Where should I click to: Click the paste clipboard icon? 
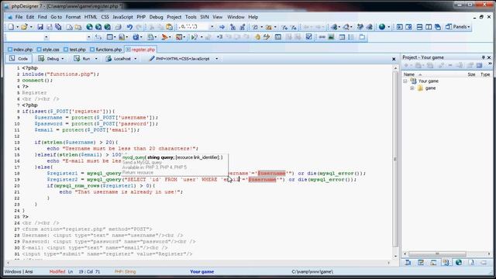coord(169,27)
